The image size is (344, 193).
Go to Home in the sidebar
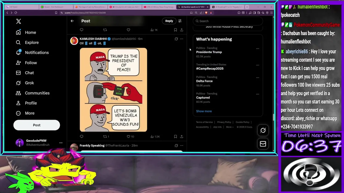pyautogui.click(x=26, y=32)
